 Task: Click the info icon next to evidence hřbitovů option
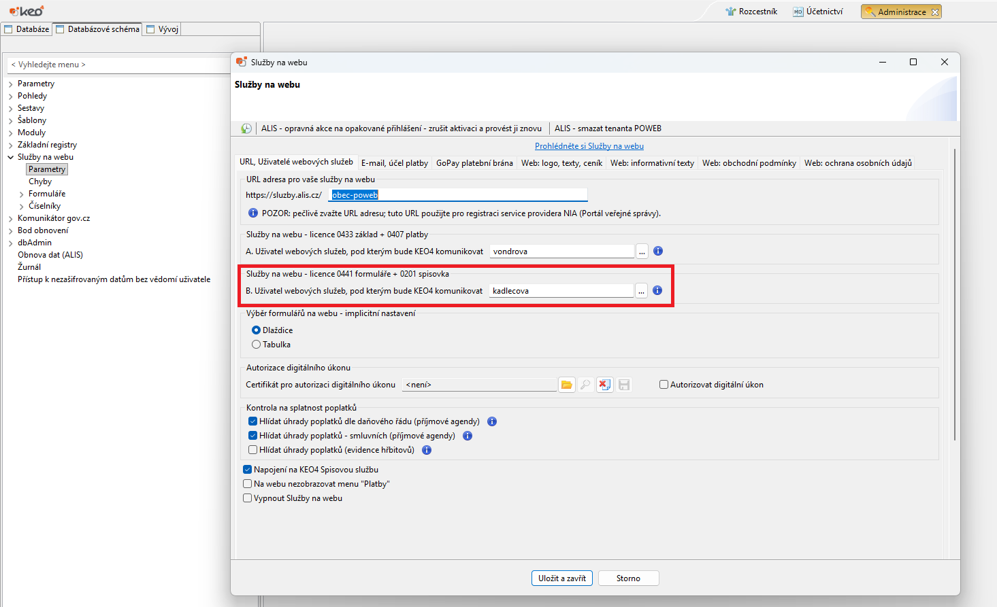(426, 449)
